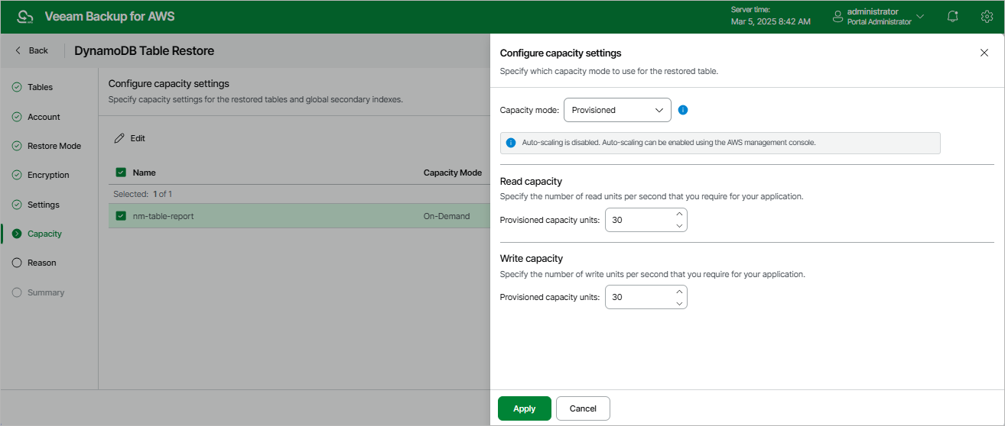Screen dimensions: 1005x426
Task: Click the Restore Mode step checkmark icon
Action: [x=17, y=146]
